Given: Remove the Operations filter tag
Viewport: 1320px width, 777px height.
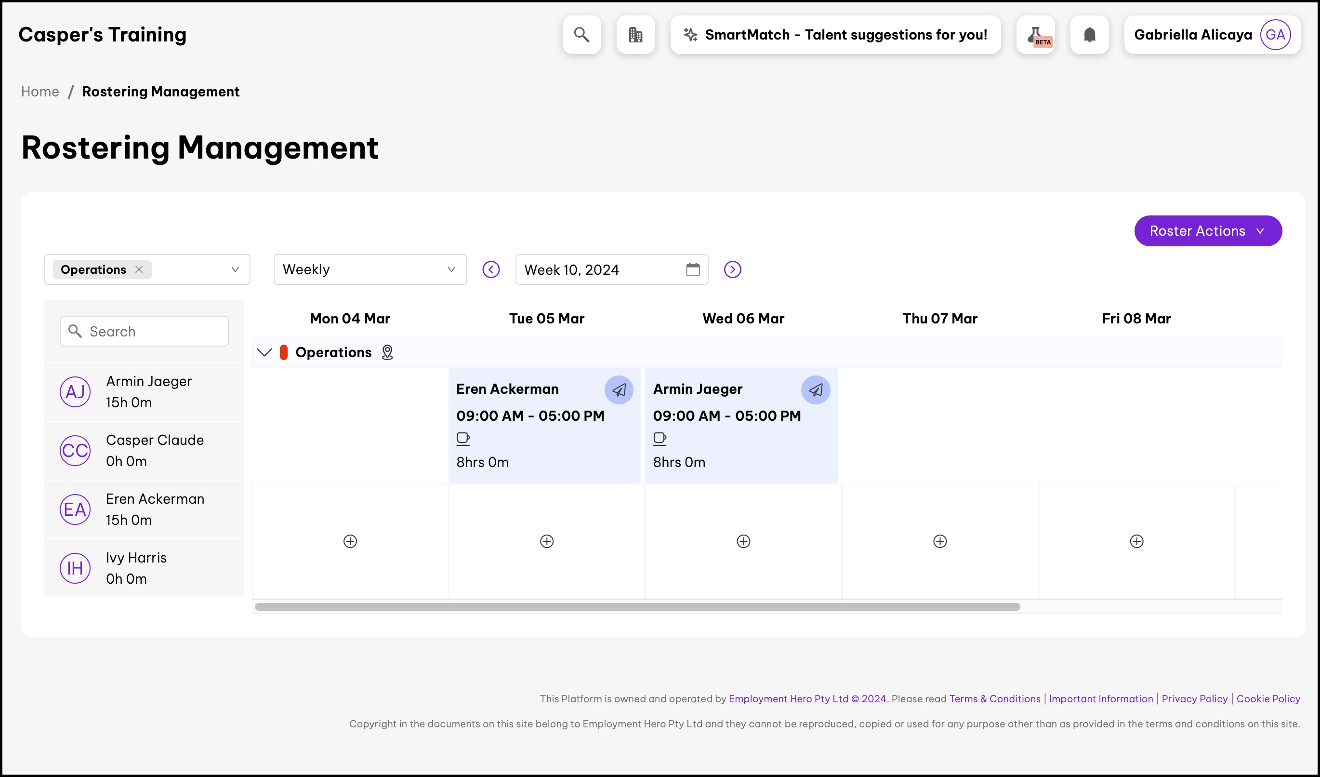Looking at the screenshot, I should 139,269.
